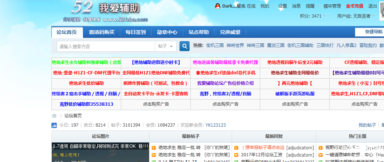384x162 pixels.
Task: Click the 最新回复 column header
Action: tap(274, 136)
